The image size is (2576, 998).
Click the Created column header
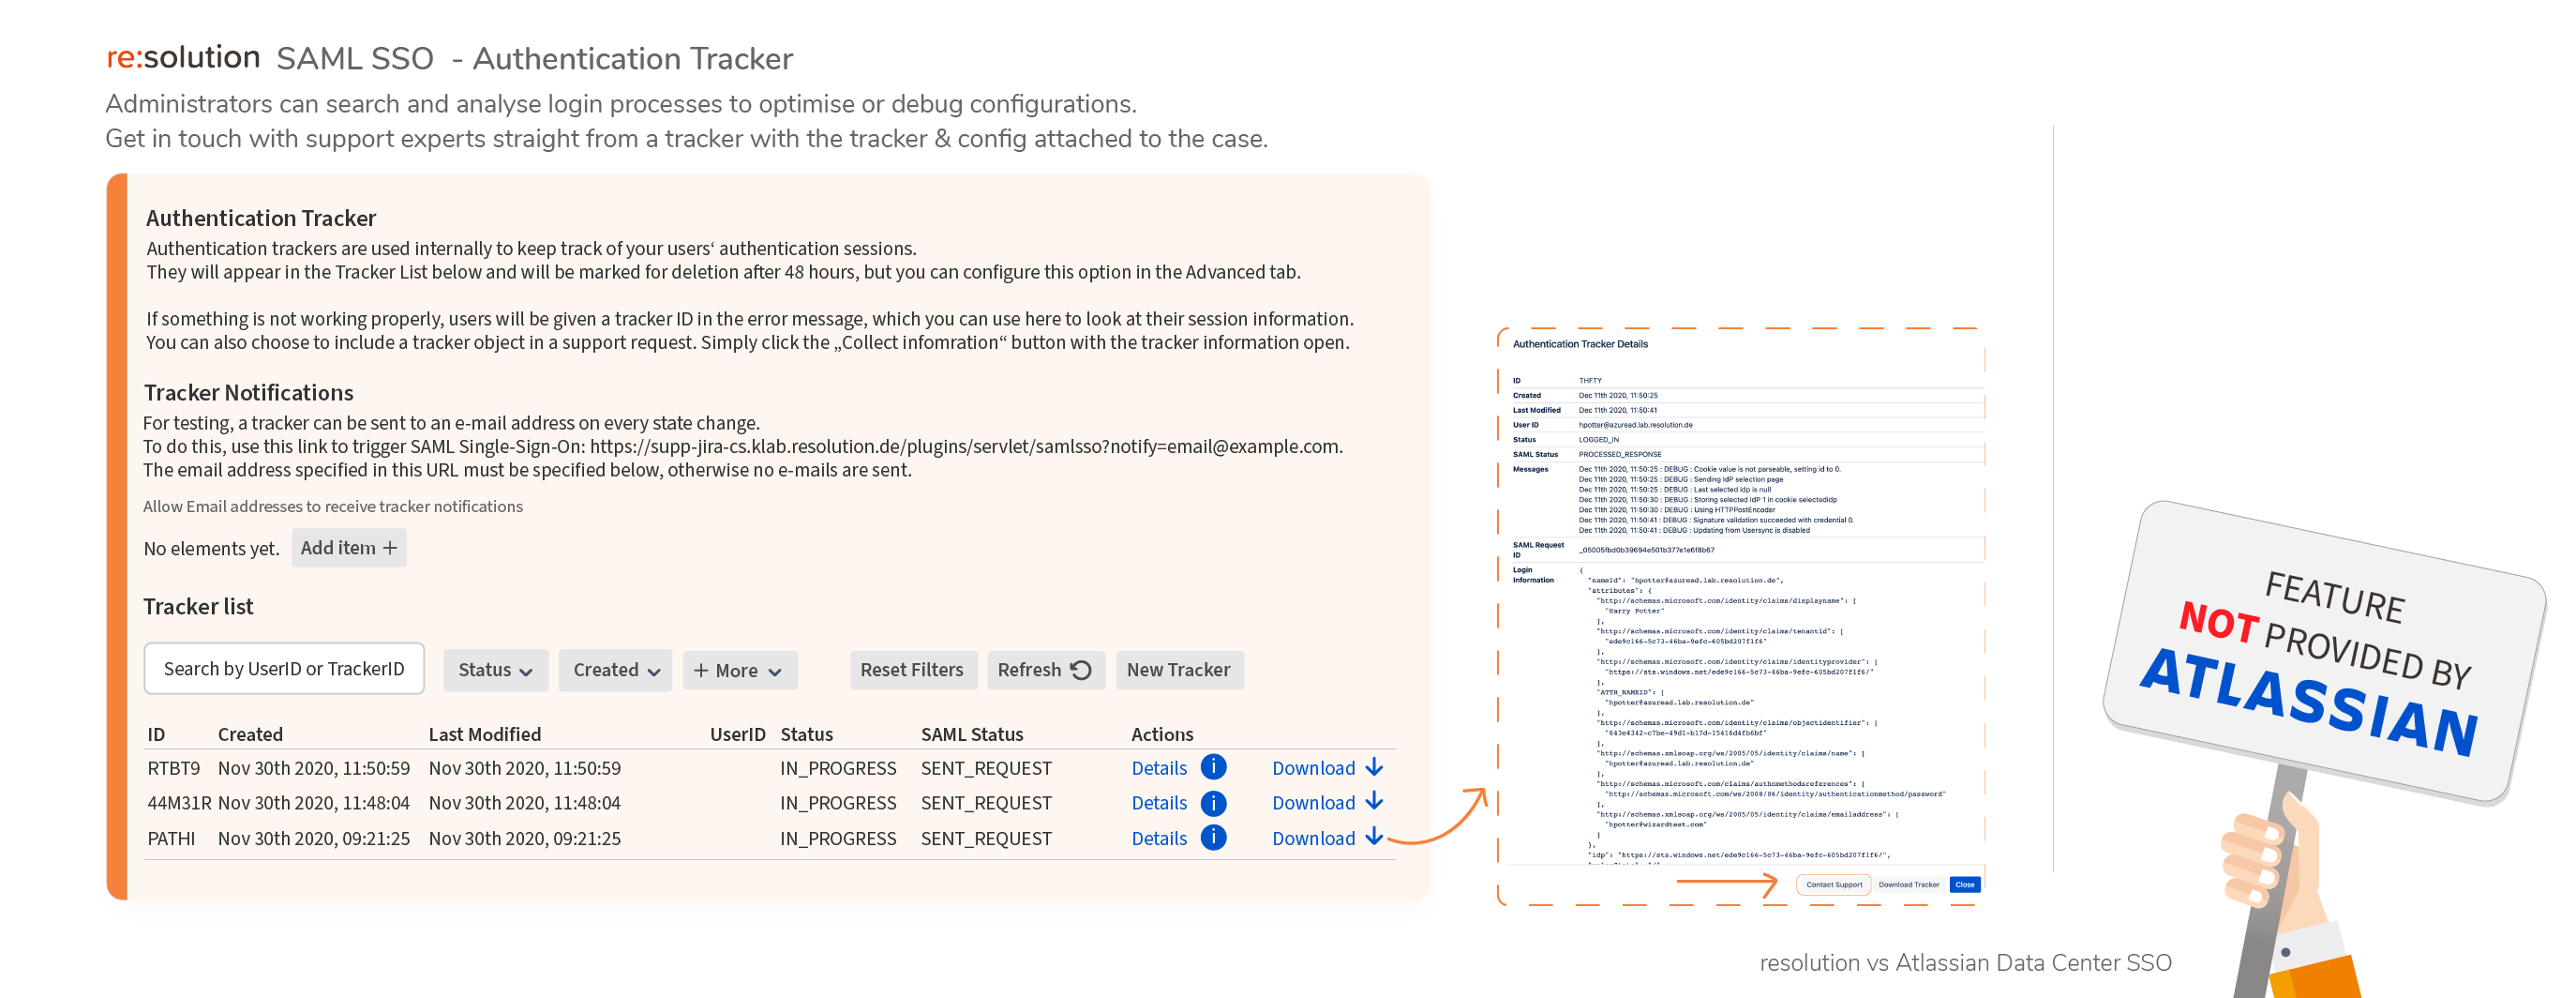click(x=250, y=733)
